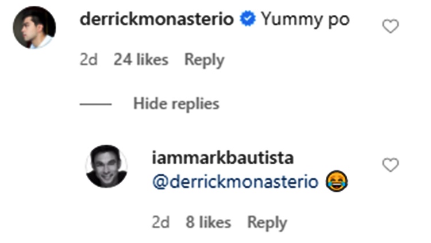Reply to iammarkbautista's comment
The height and width of the screenshot is (243, 431).
(267, 222)
